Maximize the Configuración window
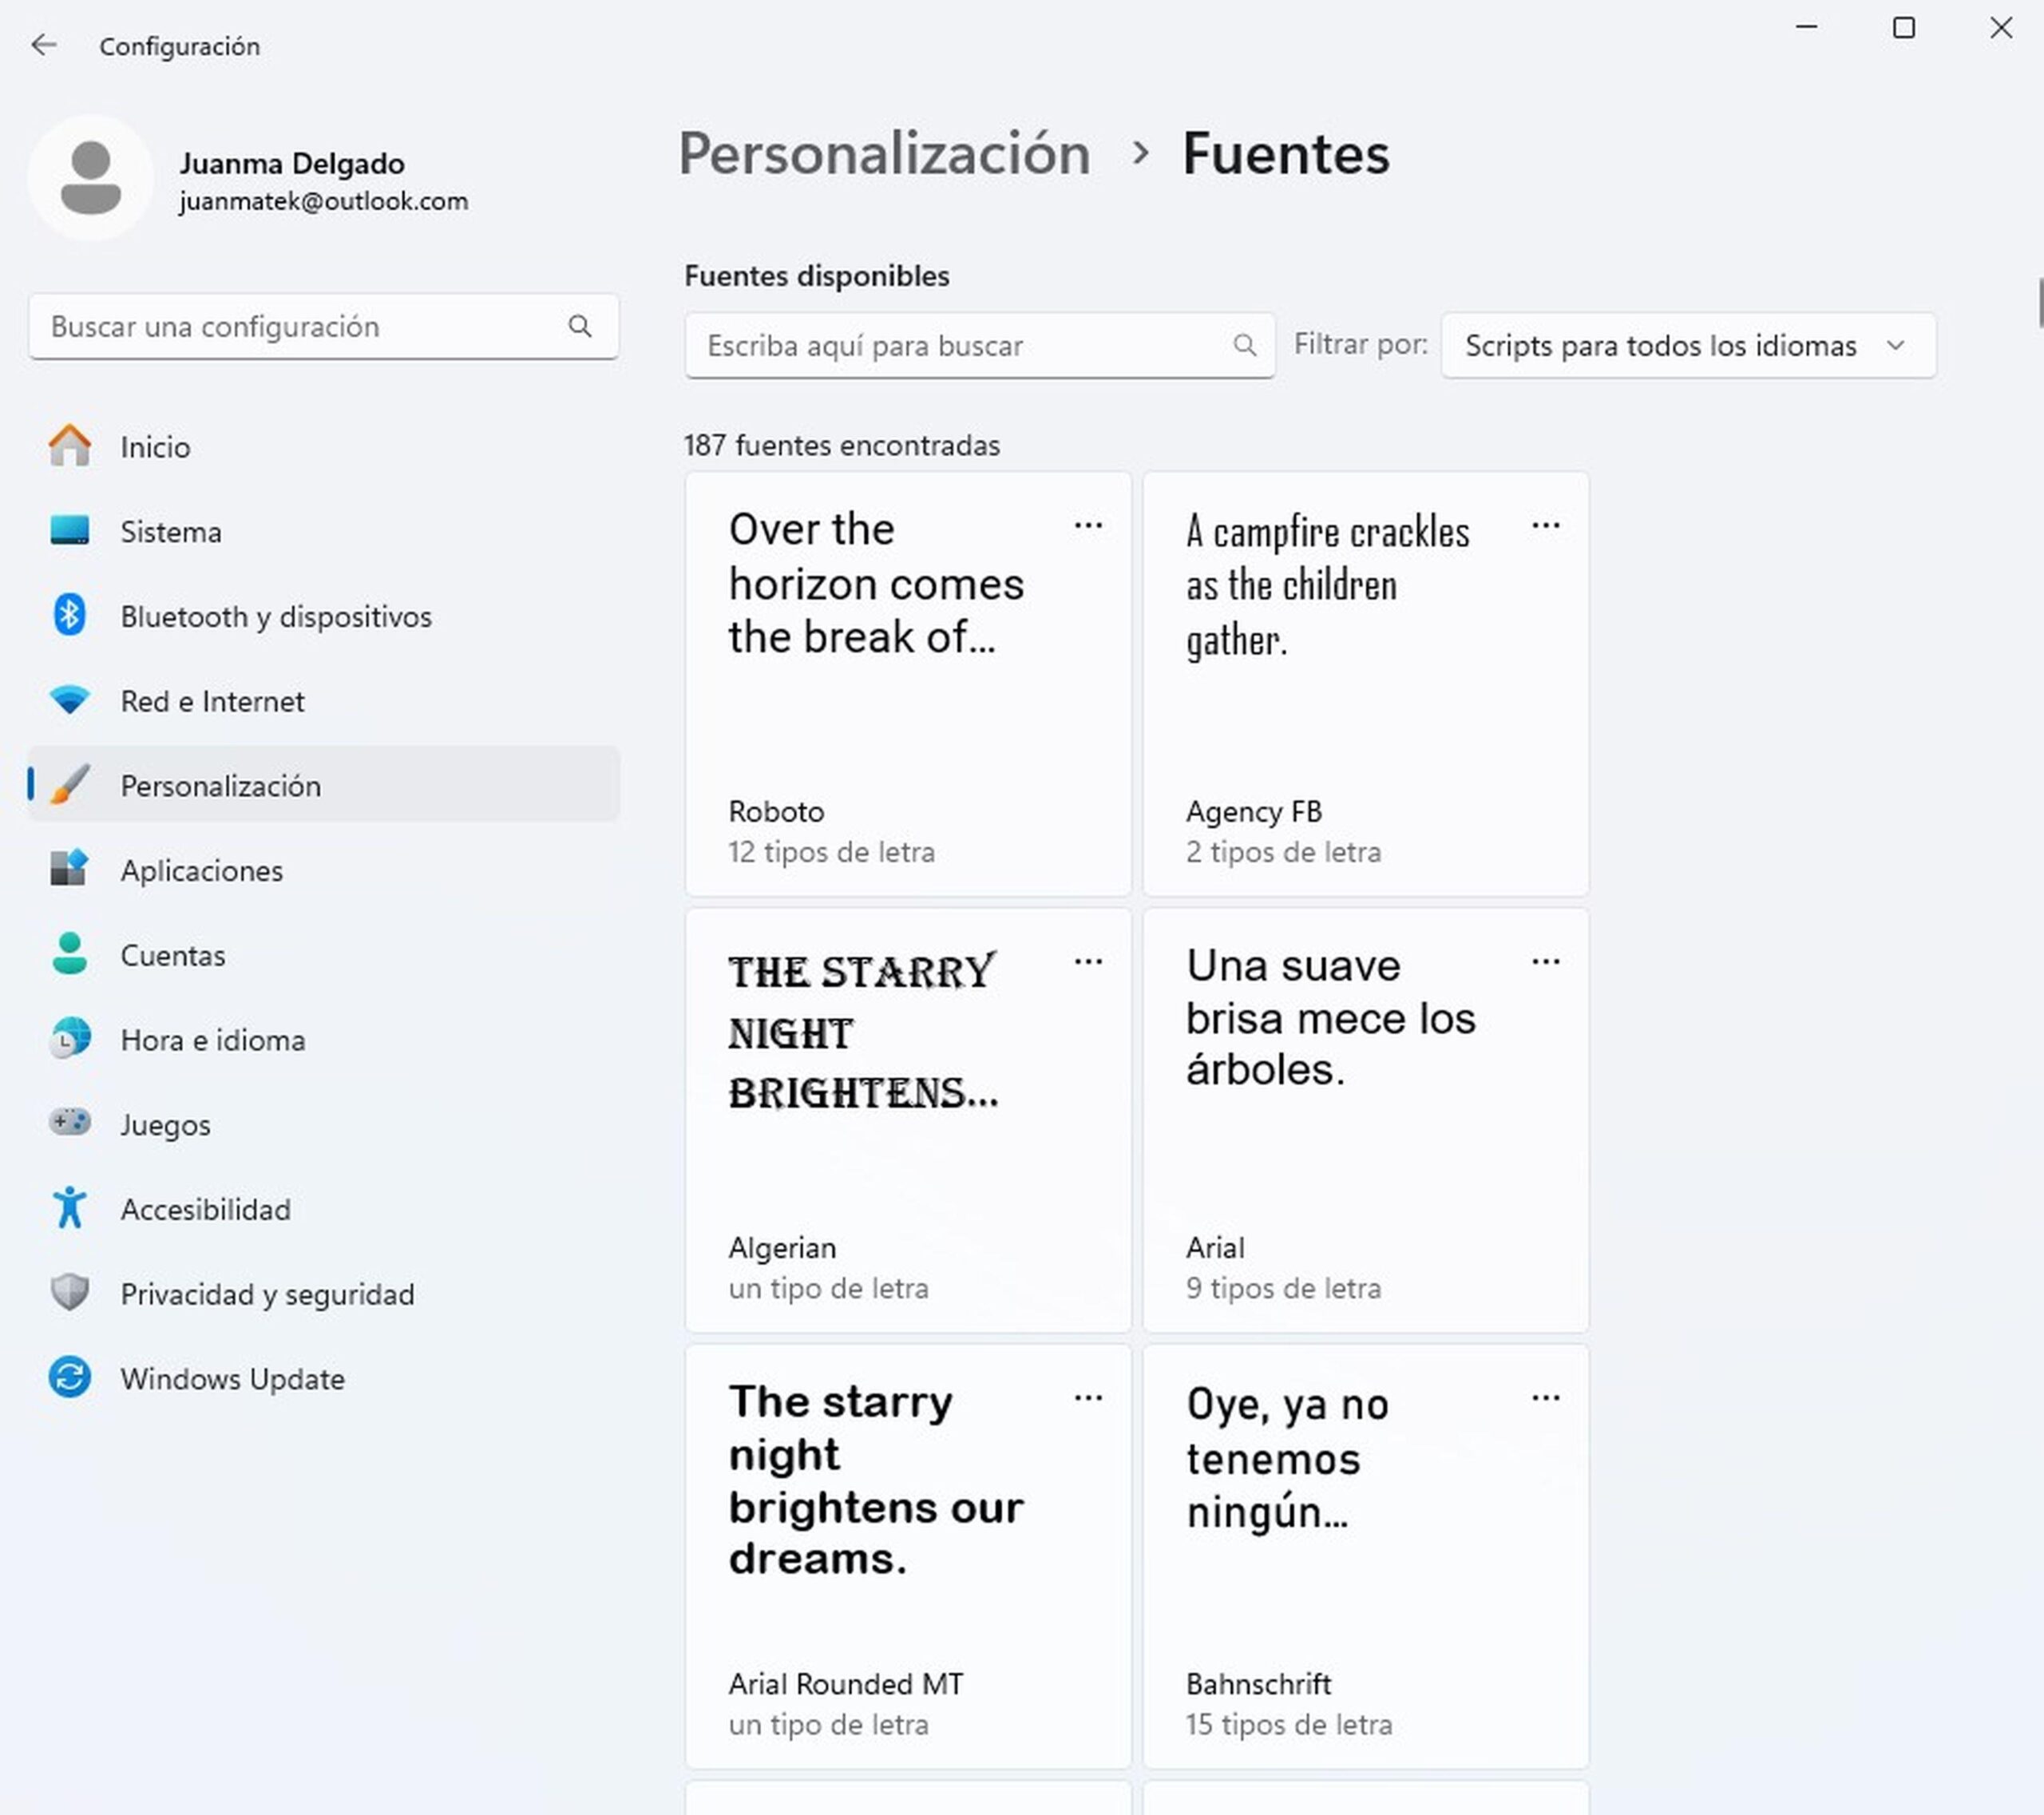The image size is (2044, 1815). pyautogui.click(x=1904, y=28)
